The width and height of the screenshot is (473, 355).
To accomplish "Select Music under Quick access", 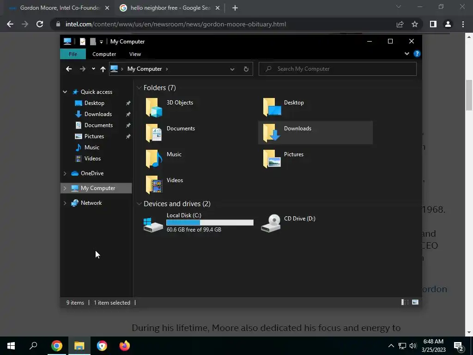I will (x=92, y=147).
